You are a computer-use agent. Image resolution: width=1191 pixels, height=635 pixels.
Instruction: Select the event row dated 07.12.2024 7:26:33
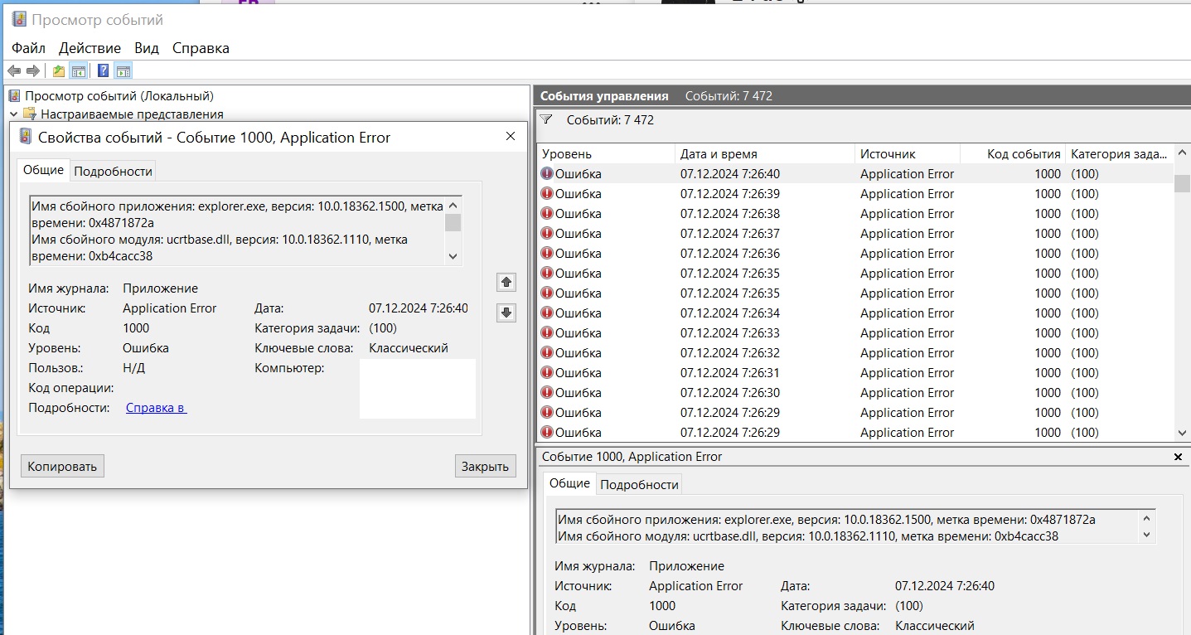pyautogui.click(x=856, y=333)
